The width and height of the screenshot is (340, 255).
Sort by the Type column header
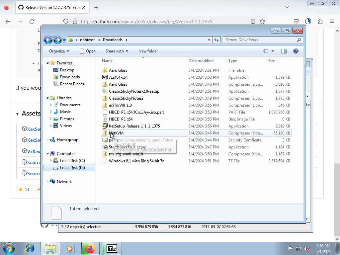[246, 61]
